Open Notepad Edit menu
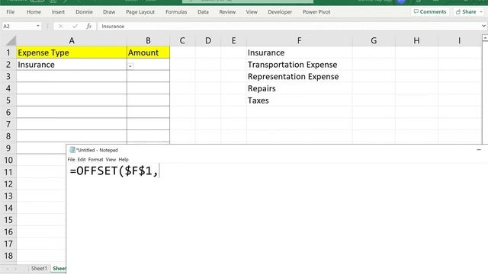488x274 pixels. (82, 159)
